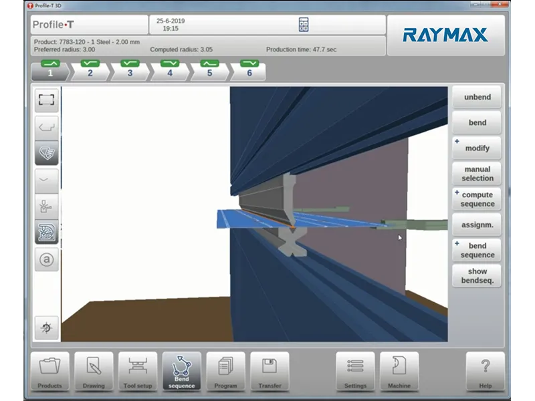
Task: Select the flat bent-outline profile view icon
Action: pyautogui.click(x=46, y=127)
